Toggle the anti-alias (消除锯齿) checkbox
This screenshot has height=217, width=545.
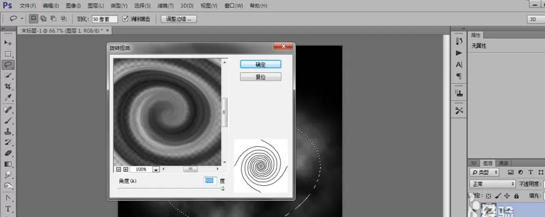coord(125,18)
